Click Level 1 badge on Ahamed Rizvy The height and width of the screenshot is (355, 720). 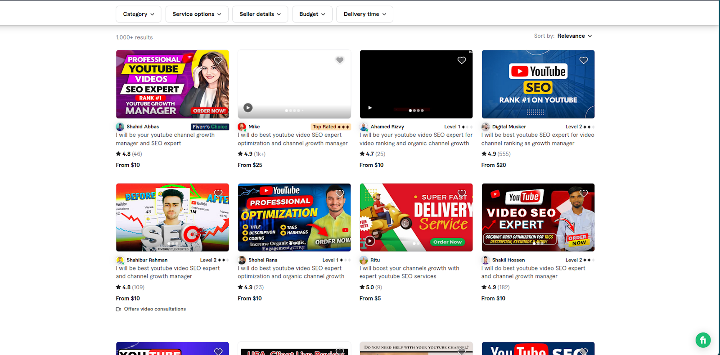point(458,127)
